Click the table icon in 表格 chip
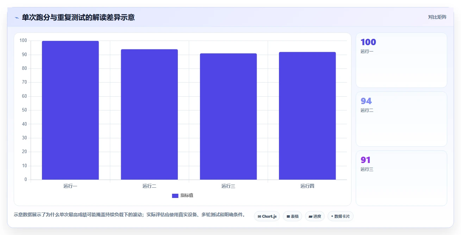Image resolution: width=461 pixels, height=235 pixels. coord(288,216)
